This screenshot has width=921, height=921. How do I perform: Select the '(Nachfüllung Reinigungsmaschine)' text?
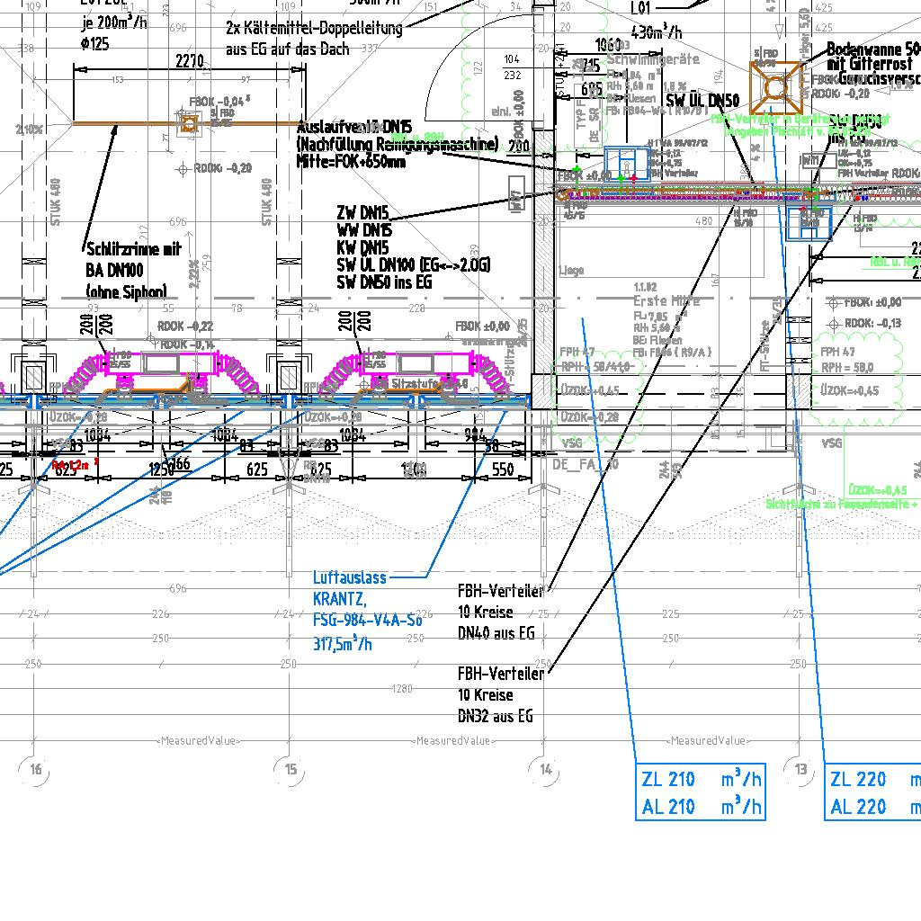tap(397, 144)
